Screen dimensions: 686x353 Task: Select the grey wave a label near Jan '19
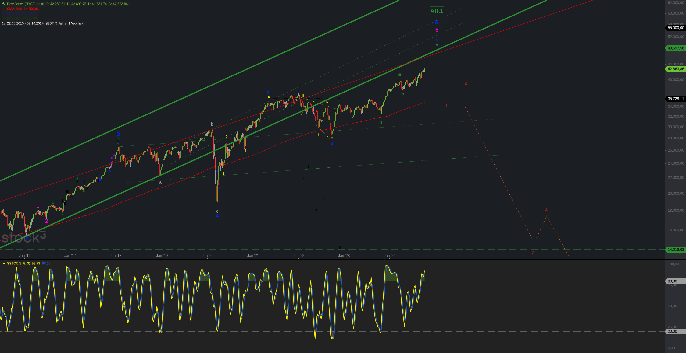(160, 183)
